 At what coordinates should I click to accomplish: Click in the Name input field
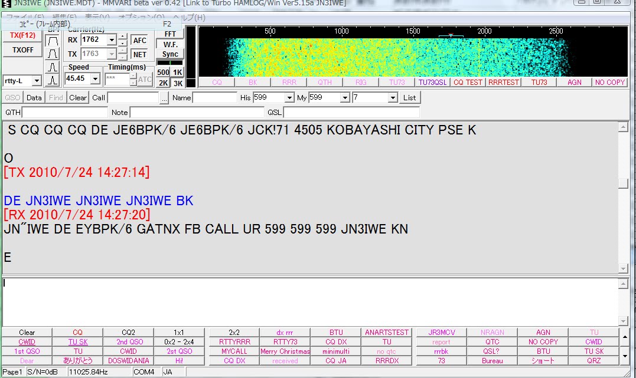pyautogui.click(x=214, y=98)
